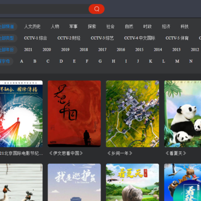
Task: Open the panda 看夏天 poster
Action: (183, 114)
